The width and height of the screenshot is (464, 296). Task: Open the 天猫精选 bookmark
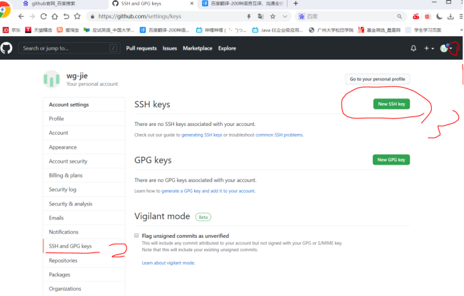(x=38, y=30)
